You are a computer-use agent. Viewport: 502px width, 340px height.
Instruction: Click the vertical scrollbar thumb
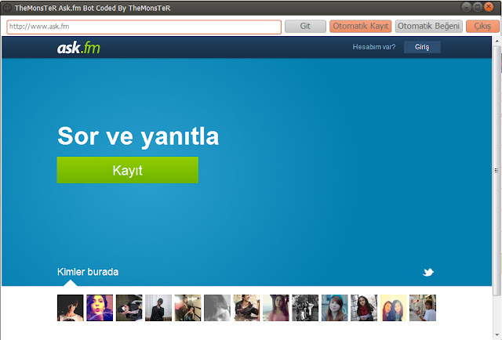pyautogui.click(x=497, y=171)
